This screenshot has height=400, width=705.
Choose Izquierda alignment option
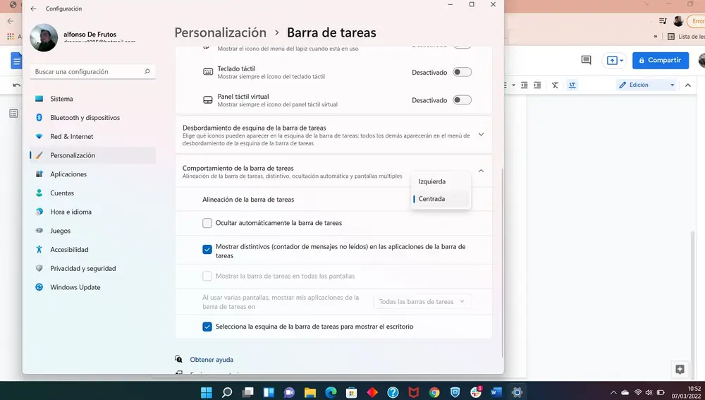[x=441, y=181]
